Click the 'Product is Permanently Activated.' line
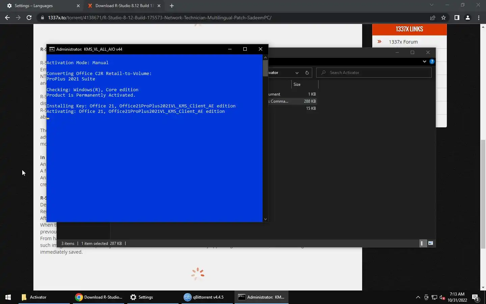Viewport: 486px width, 304px height. 91,95
